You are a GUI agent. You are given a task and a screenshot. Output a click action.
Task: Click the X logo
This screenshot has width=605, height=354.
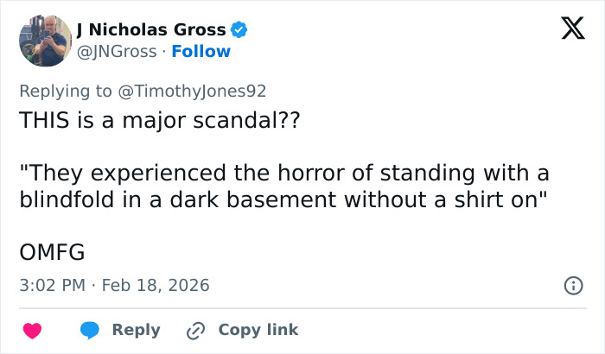pos(567,29)
